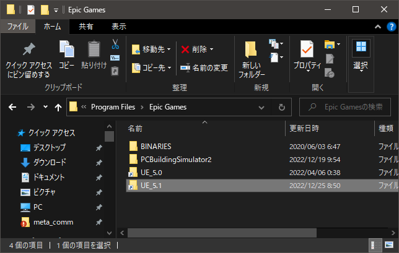Screen dimensions: 399x253
Task: Open the Easy access dropdown in New group
Action: pos(276,58)
